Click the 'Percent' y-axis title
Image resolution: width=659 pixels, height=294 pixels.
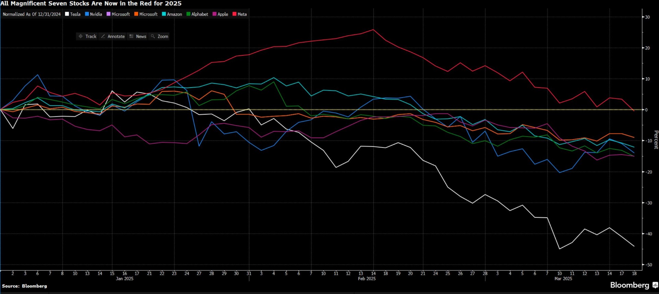[x=656, y=139]
